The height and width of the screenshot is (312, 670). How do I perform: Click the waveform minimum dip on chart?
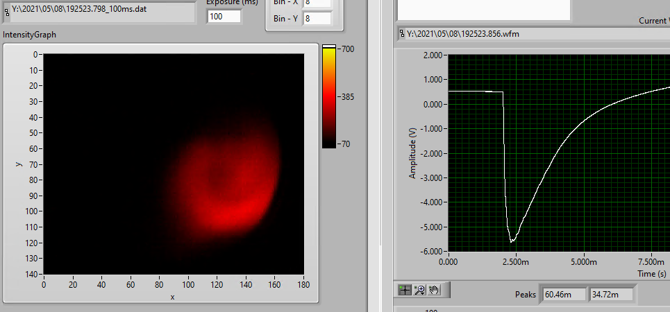512,241
